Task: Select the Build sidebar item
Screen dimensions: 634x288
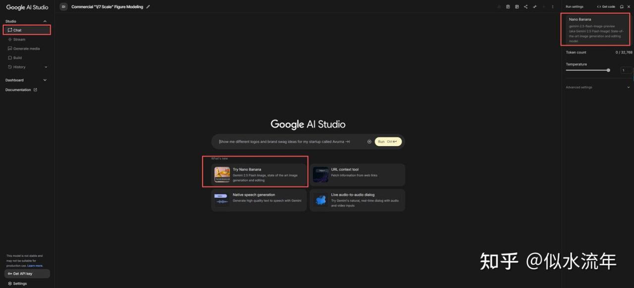Action: coord(17,58)
